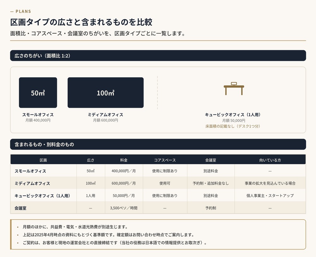Click the 50,000円/月 table cell
The height and width of the screenshot is (257, 316).
pyautogui.click(x=124, y=196)
